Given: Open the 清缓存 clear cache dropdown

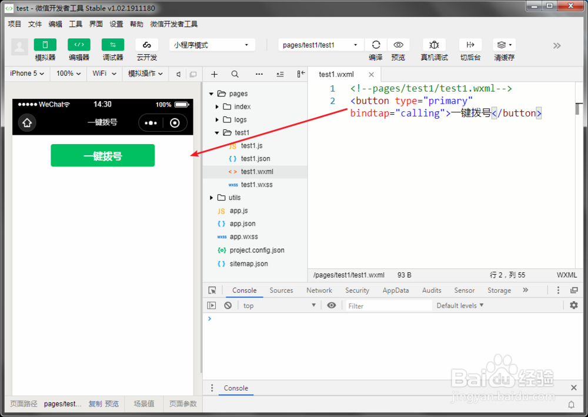Looking at the screenshot, I should click(505, 45).
